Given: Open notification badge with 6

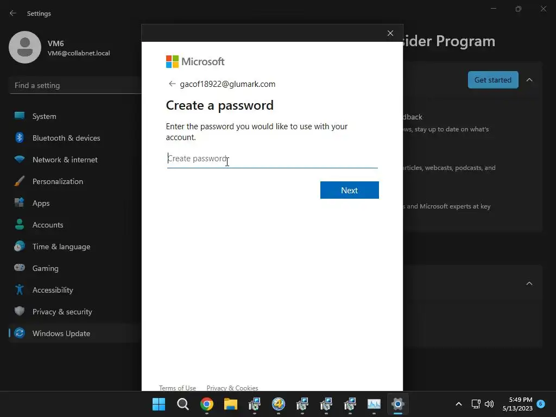Looking at the screenshot, I should [540, 403].
